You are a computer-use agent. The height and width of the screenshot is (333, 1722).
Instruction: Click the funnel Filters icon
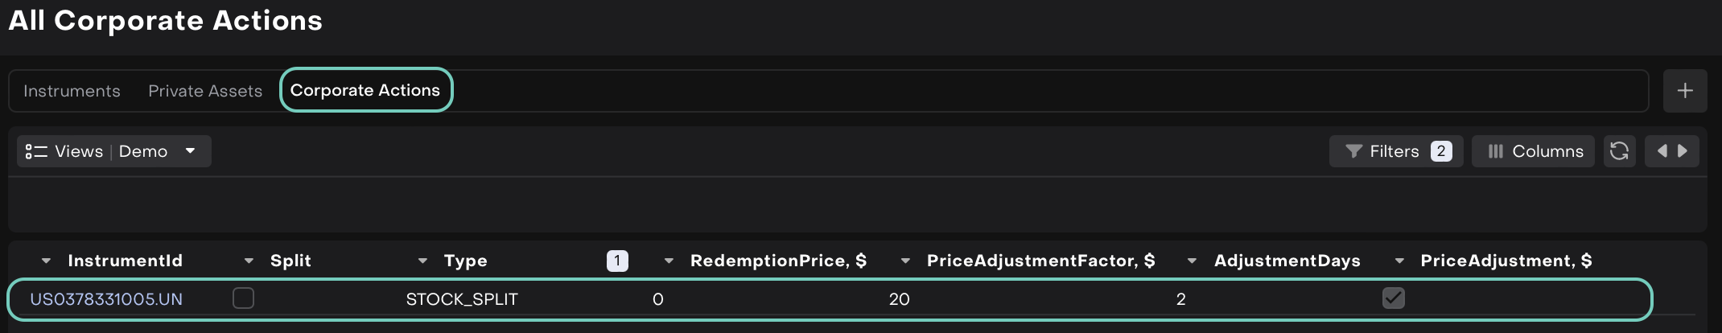pos(1353,151)
